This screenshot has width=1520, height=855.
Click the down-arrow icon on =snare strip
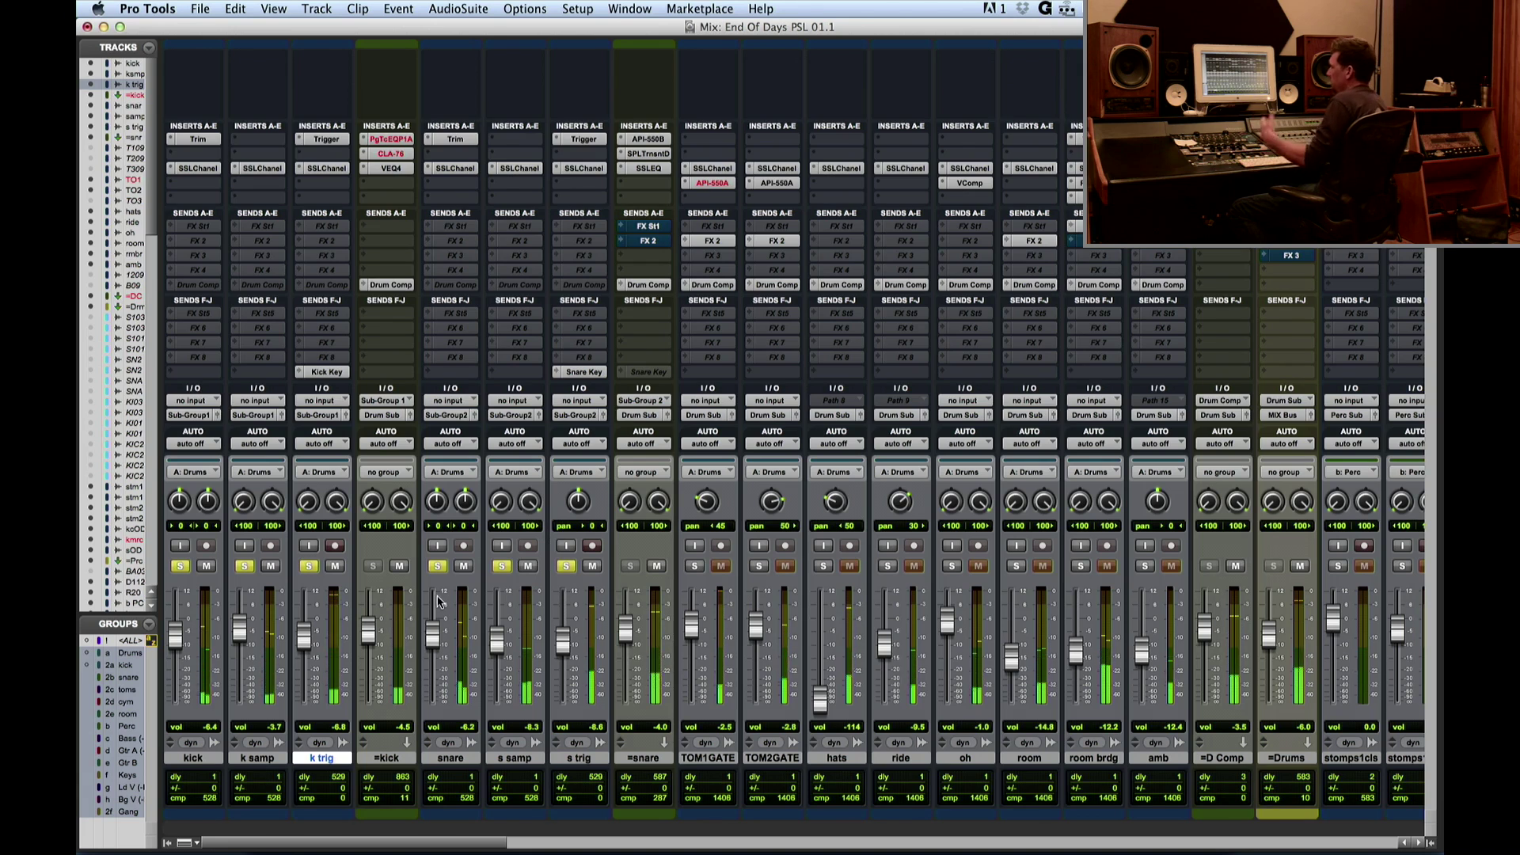pyautogui.click(x=664, y=743)
